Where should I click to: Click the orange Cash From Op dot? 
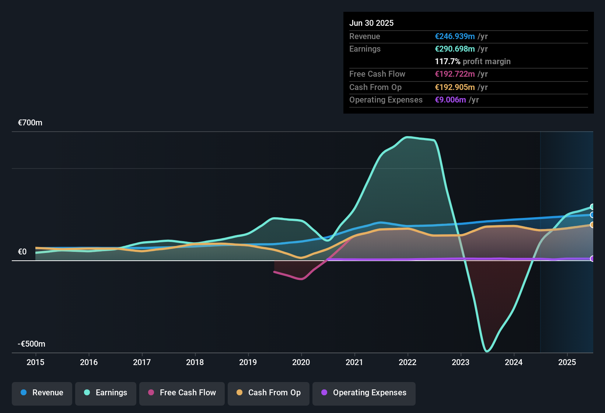239,393
